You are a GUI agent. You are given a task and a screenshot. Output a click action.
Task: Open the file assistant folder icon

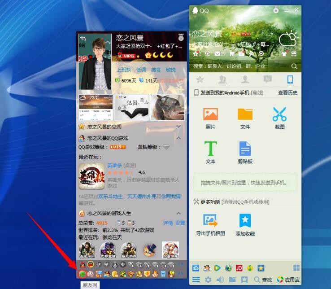pyautogui.click(x=232, y=280)
